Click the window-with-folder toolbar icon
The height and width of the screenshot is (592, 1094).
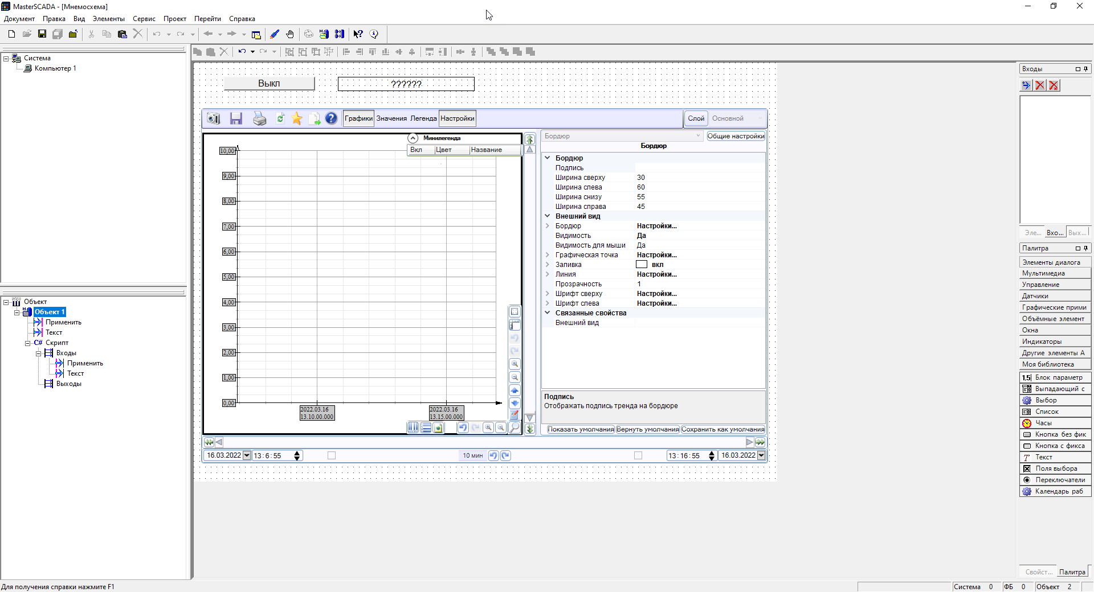point(256,34)
